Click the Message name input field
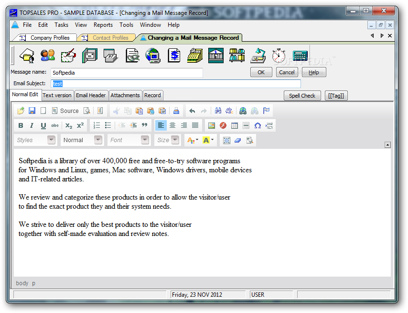Screen dimensions: 408x313 (x=127, y=73)
